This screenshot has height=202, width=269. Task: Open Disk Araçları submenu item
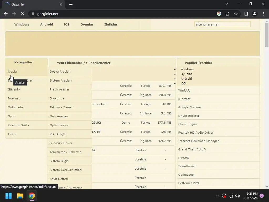tap(70, 116)
